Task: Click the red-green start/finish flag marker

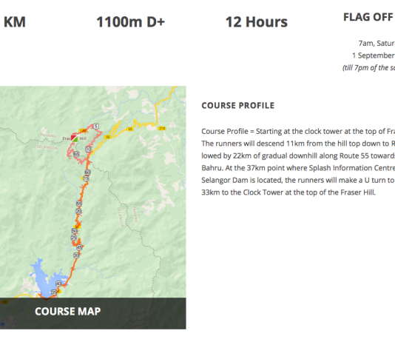Action: coord(74,138)
